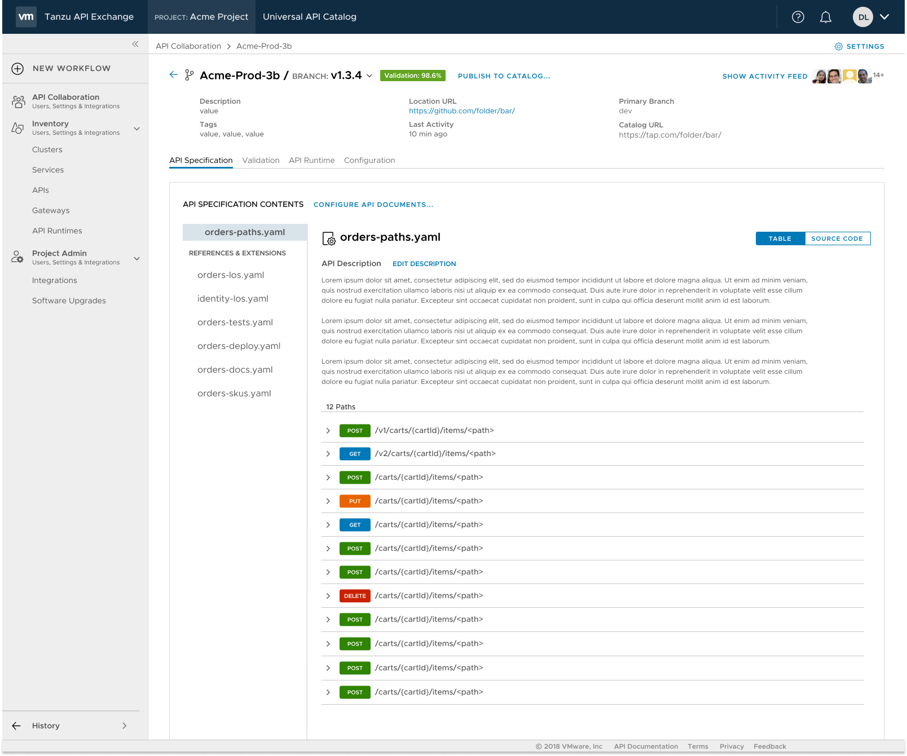
Task: Collapse the Inventory section
Action: tap(137, 129)
